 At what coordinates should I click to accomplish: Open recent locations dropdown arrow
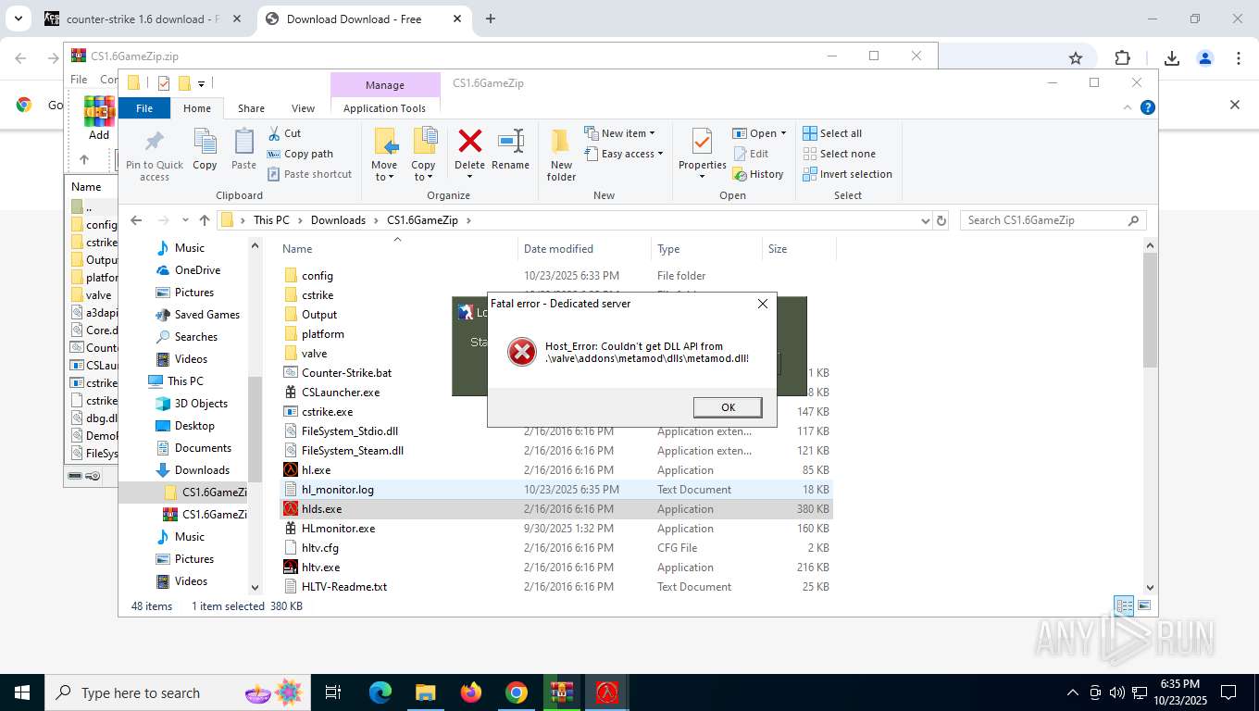pos(183,220)
